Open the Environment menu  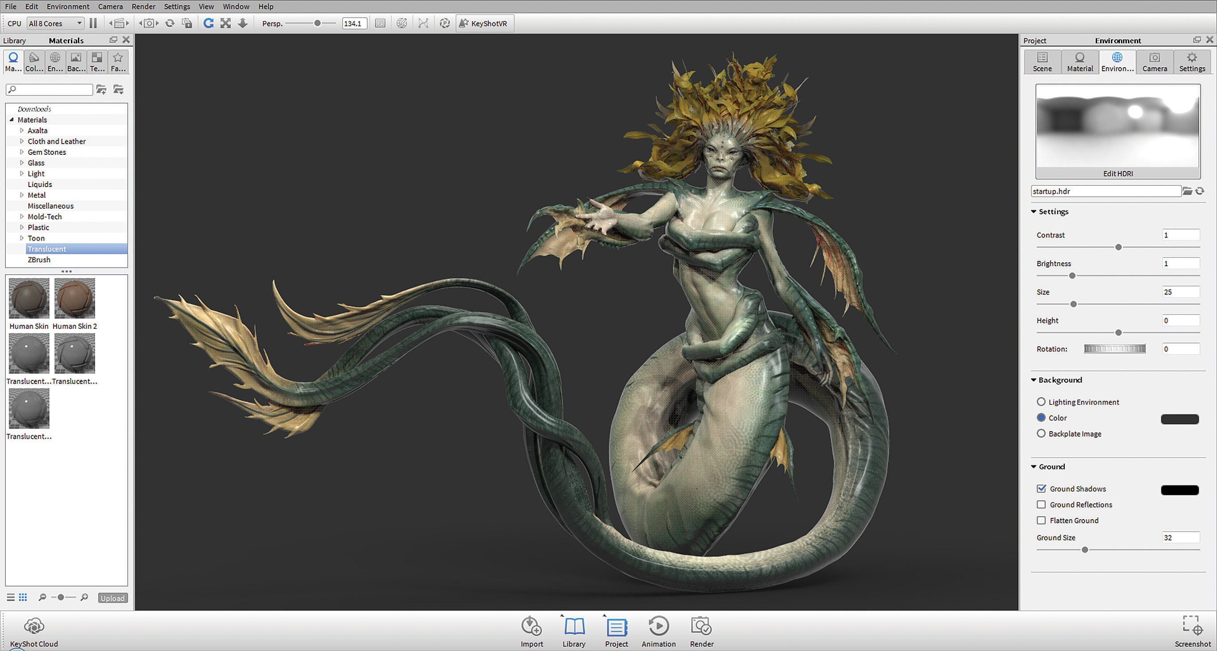(68, 6)
